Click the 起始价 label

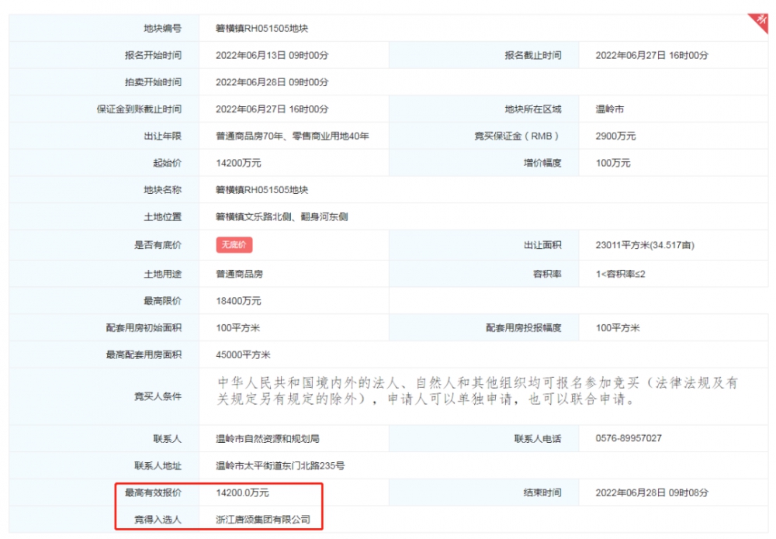[x=168, y=163]
